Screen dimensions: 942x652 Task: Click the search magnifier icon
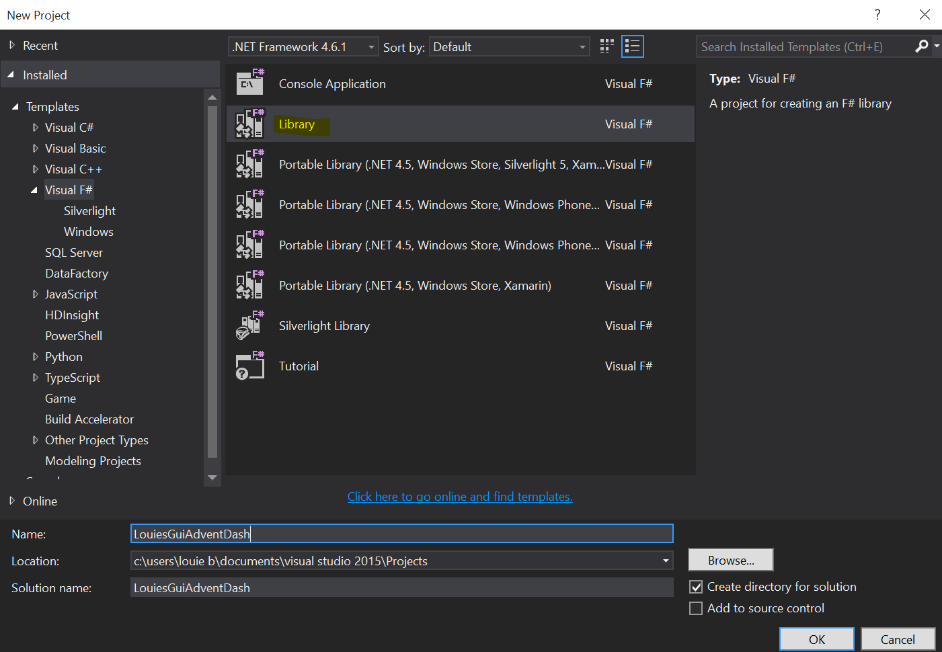(x=922, y=46)
